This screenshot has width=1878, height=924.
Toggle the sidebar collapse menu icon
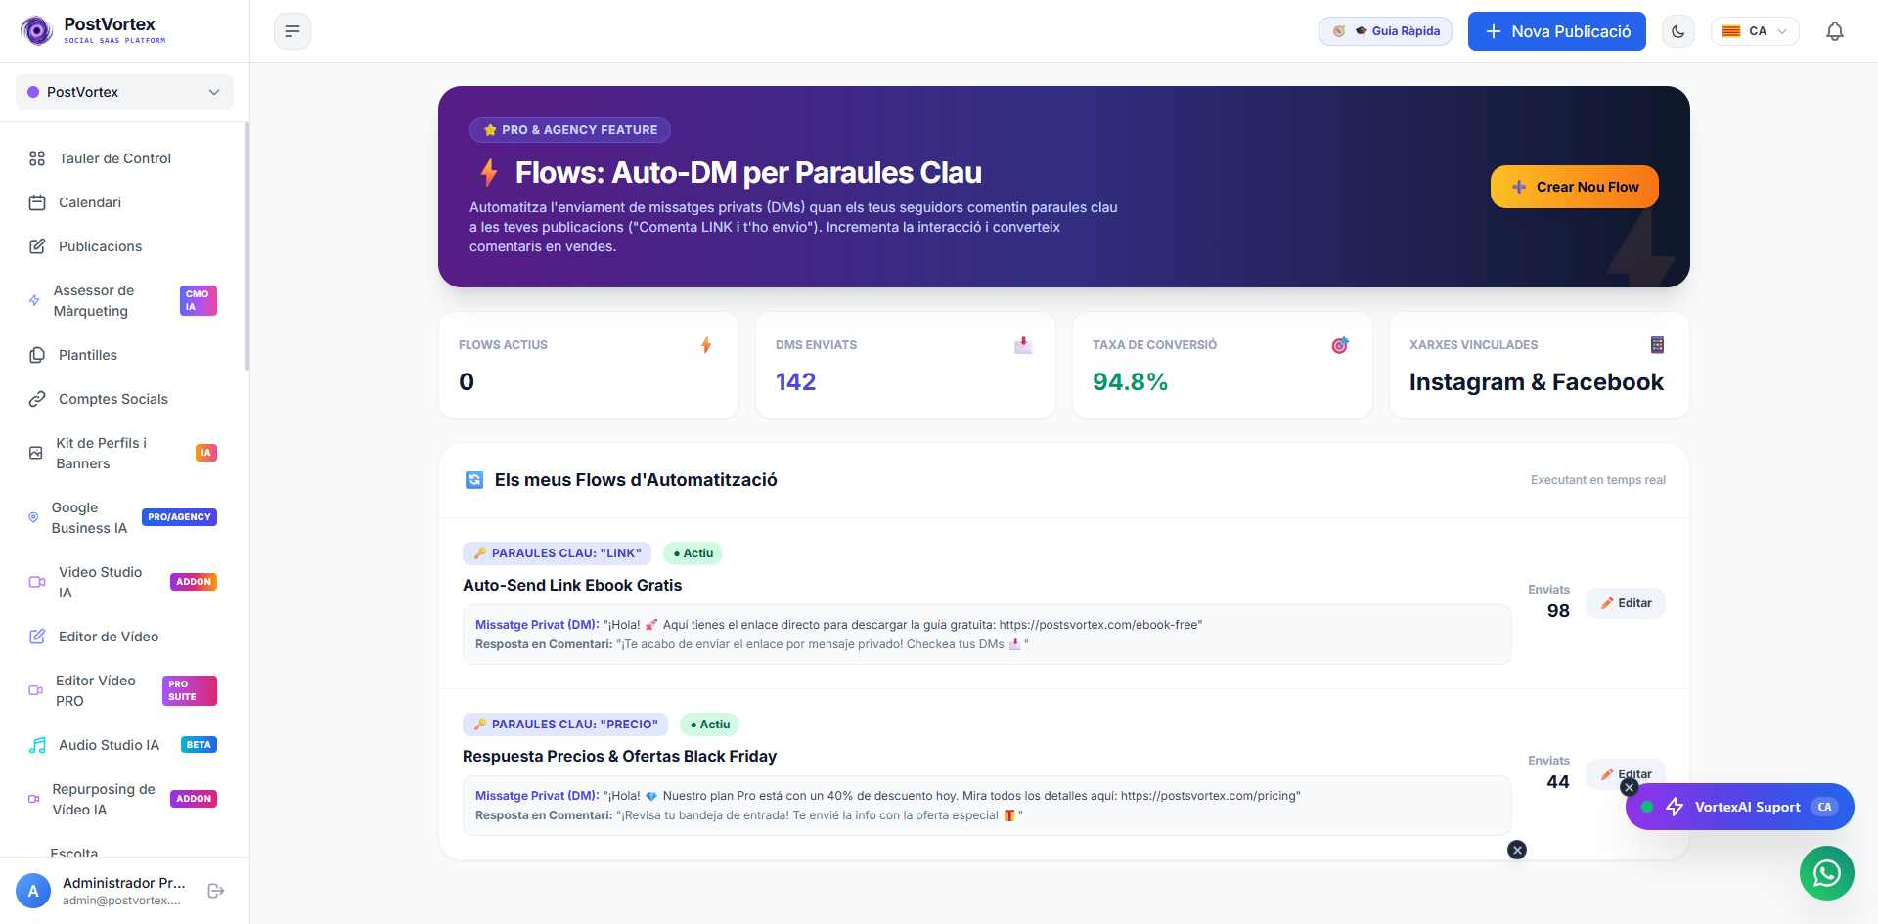click(292, 31)
